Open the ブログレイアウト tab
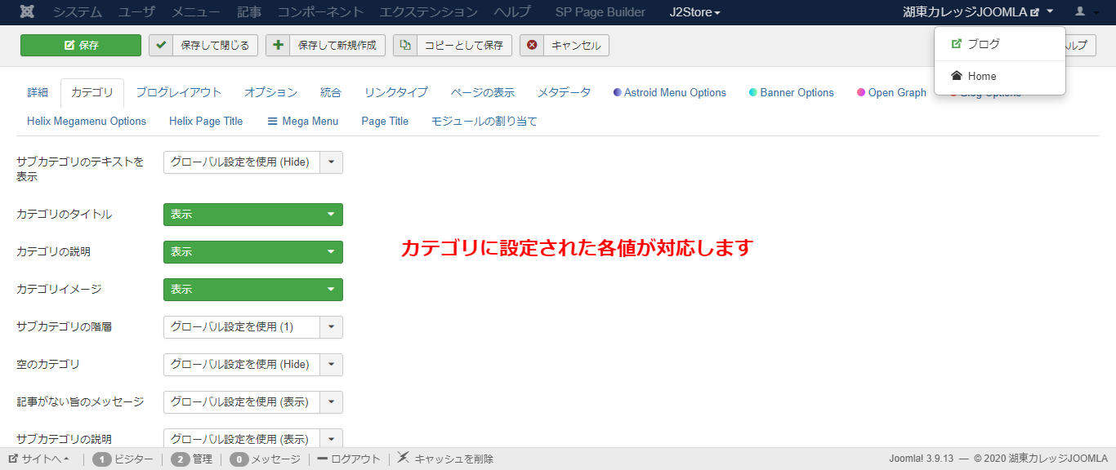1116x470 pixels. click(179, 93)
